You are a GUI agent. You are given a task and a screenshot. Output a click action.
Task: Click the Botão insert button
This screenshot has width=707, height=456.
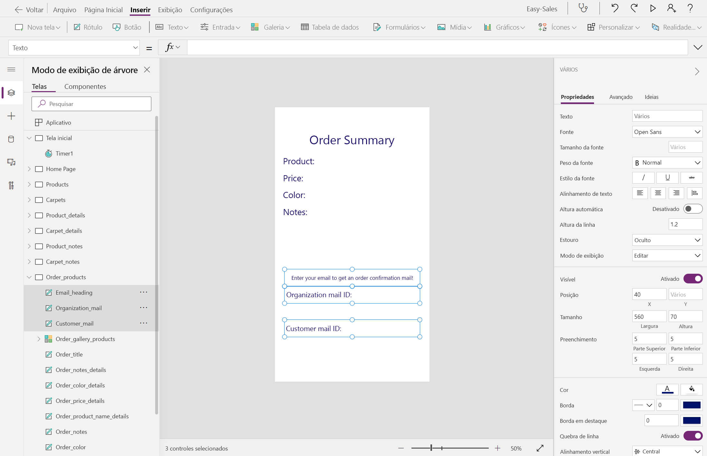click(x=127, y=27)
